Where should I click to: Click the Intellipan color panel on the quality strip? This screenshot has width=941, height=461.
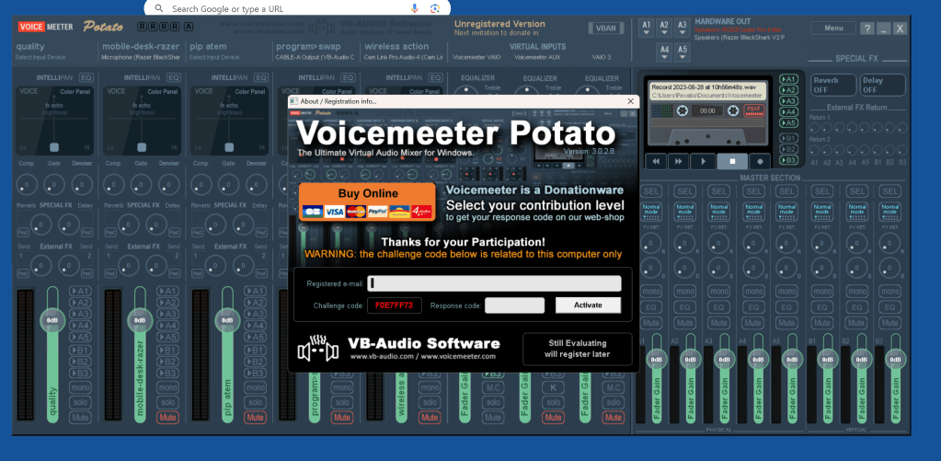tap(54, 121)
